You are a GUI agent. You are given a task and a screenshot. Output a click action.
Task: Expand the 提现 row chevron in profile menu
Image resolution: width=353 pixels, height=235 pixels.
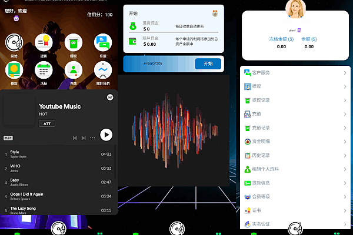(x=345, y=86)
